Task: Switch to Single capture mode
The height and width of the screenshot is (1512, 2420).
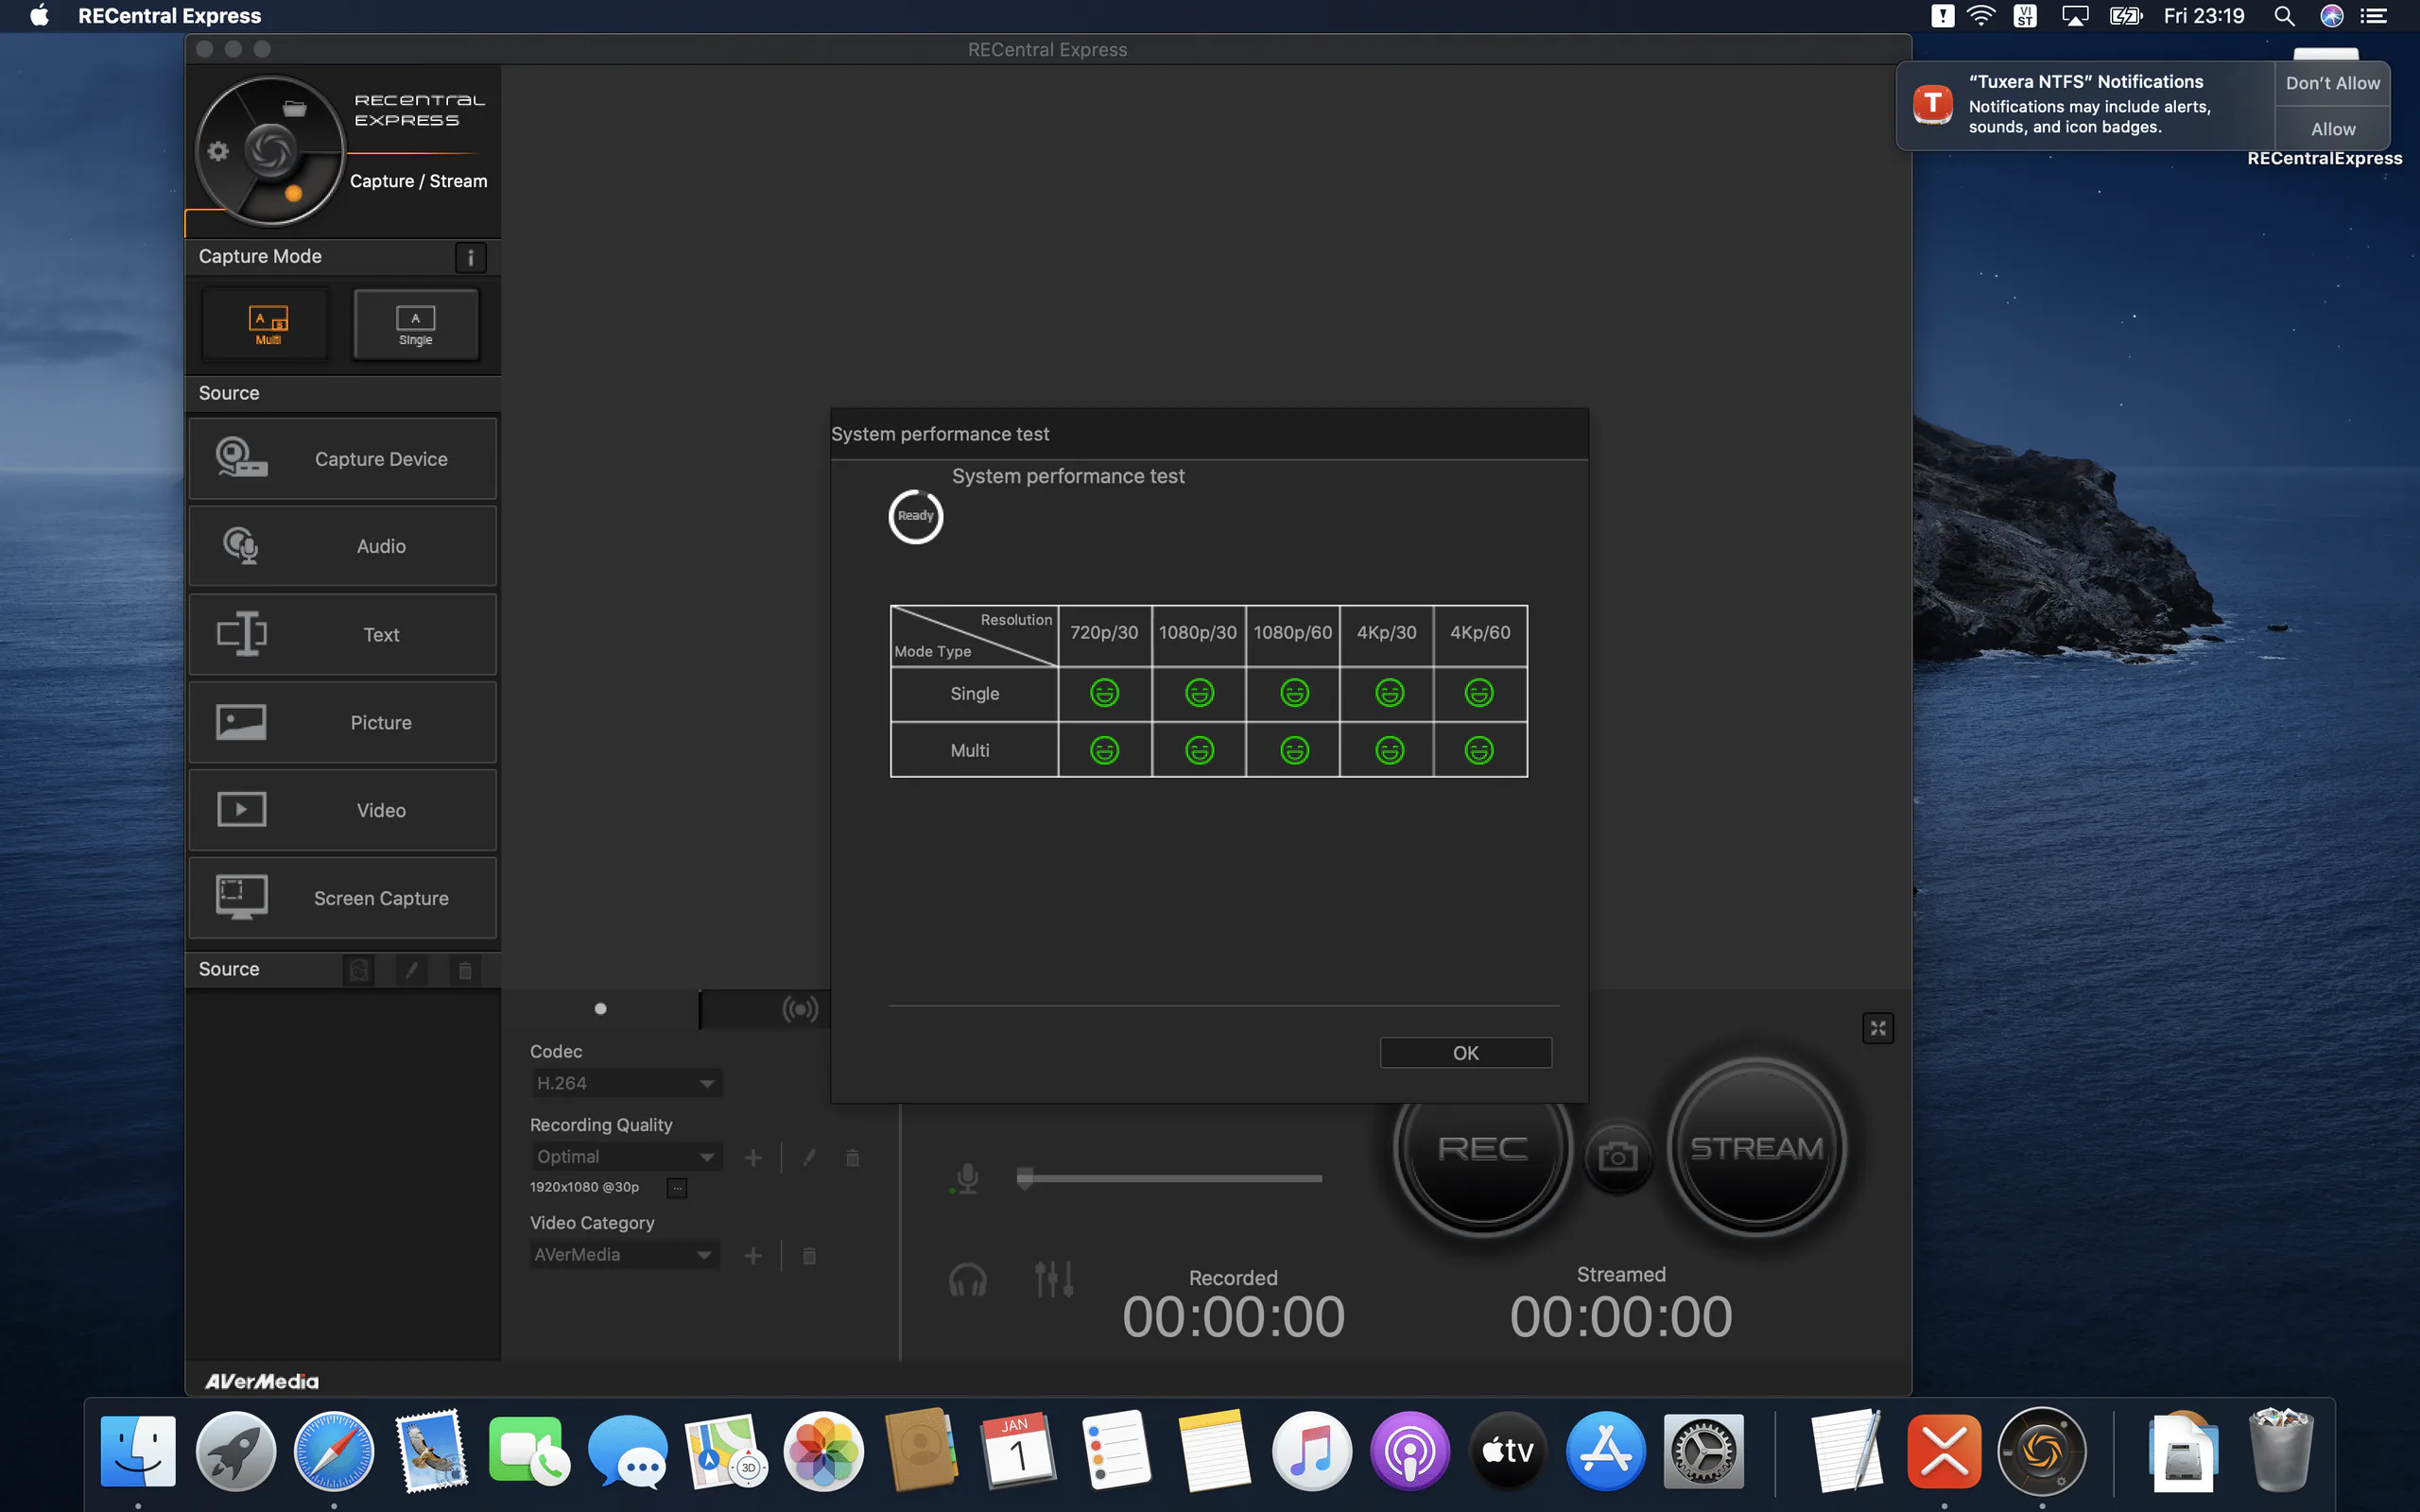Action: point(415,324)
